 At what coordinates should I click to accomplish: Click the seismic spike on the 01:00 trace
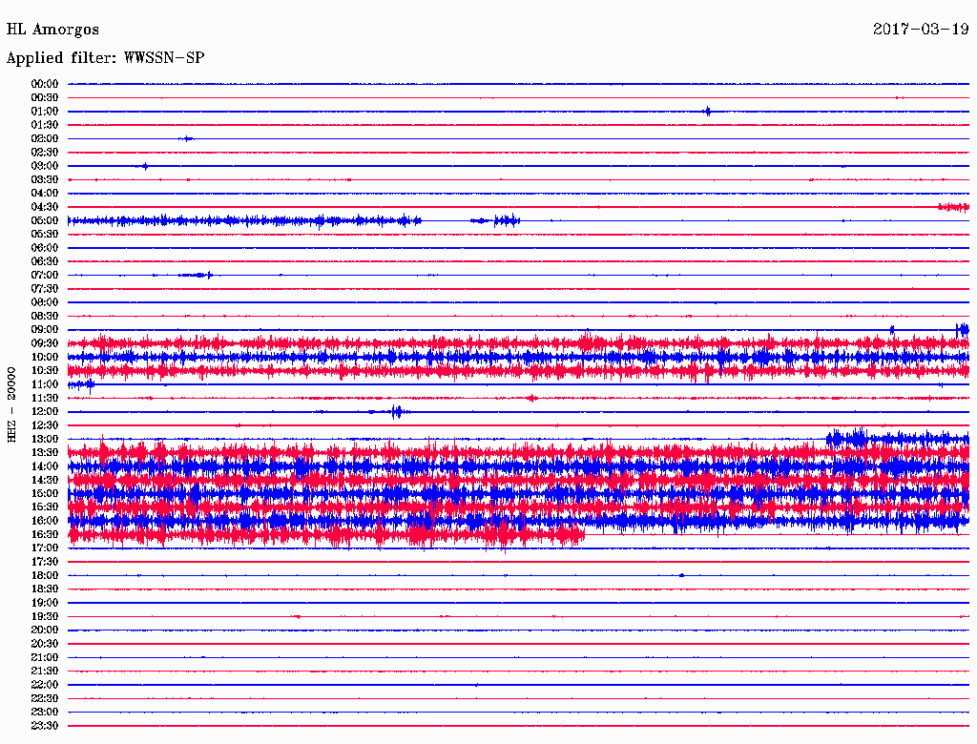(707, 112)
